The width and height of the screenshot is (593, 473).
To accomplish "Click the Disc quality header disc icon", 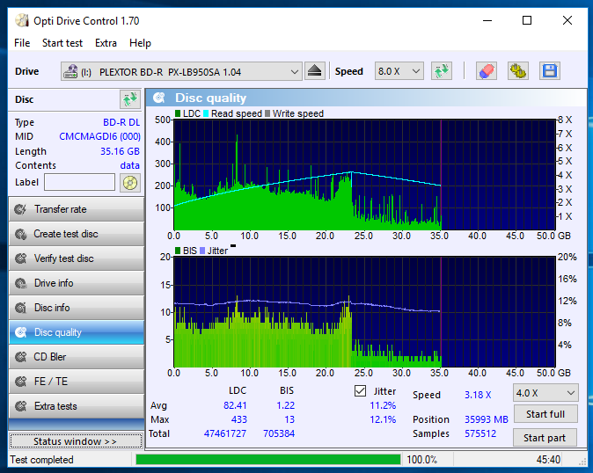I will click(x=159, y=98).
